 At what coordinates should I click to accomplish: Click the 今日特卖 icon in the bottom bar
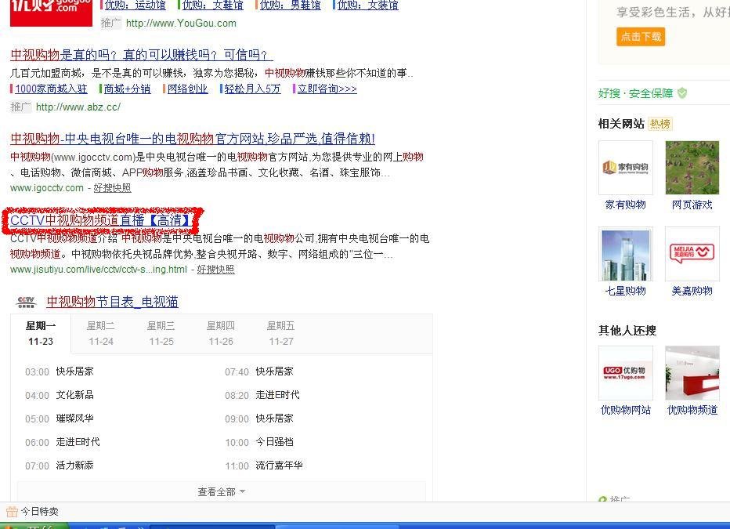[13, 511]
